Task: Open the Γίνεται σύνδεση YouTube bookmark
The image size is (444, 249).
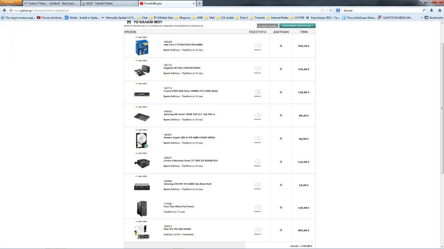Action: click(51, 17)
